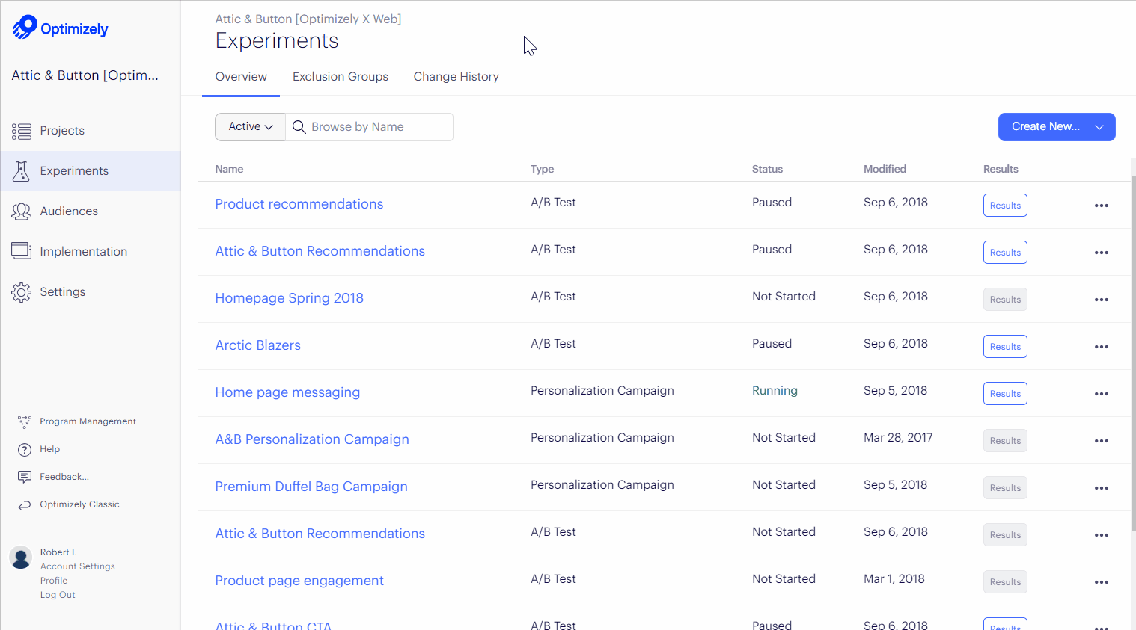Switch to the Change History tab

(x=456, y=77)
